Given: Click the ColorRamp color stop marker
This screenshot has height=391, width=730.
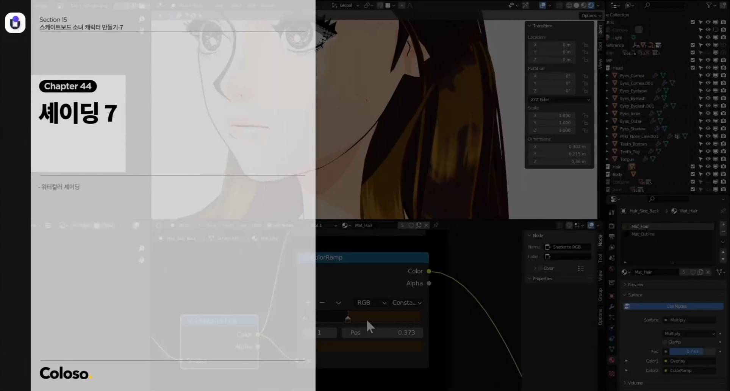Looking at the screenshot, I should pyautogui.click(x=348, y=319).
